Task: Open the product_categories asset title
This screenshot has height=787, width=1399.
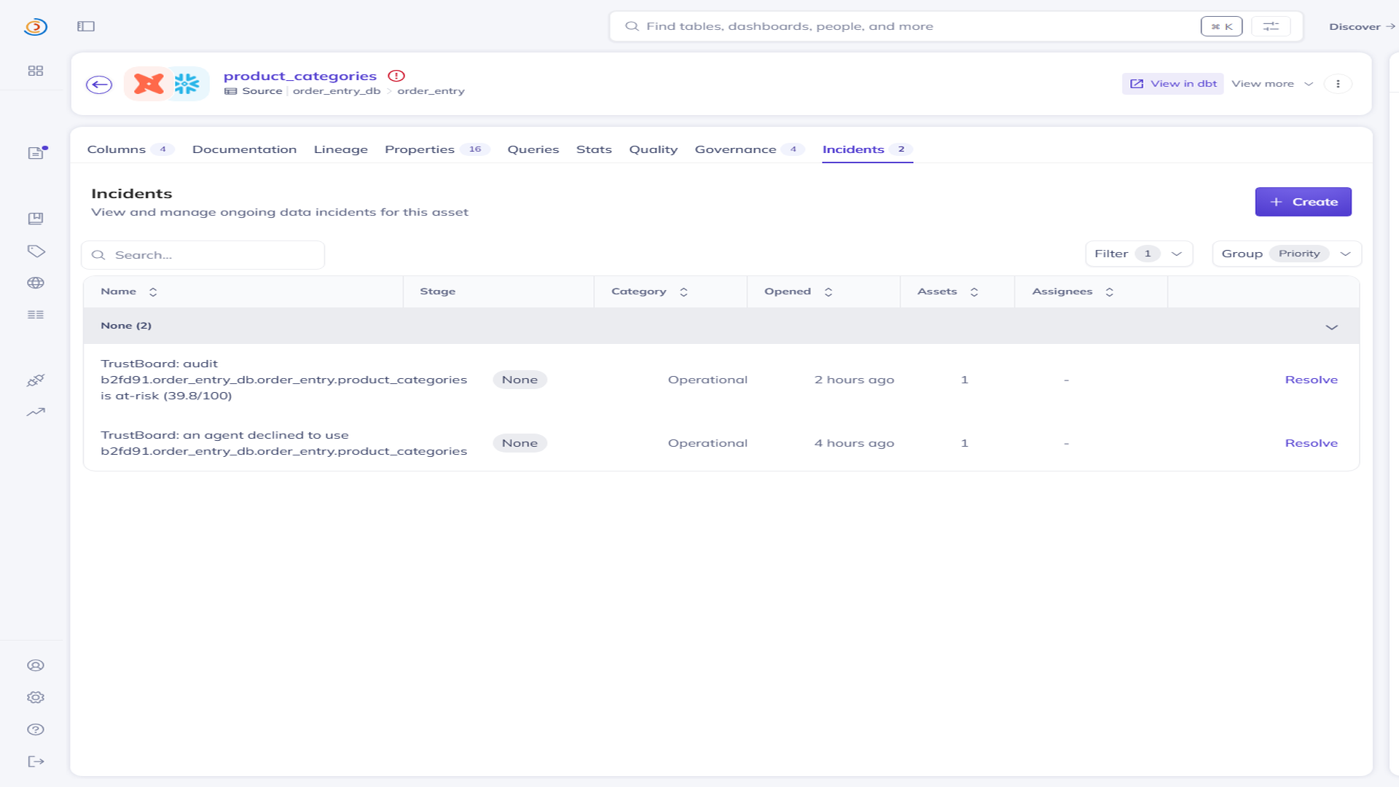Action: pyautogui.click(x=300, y=76)
